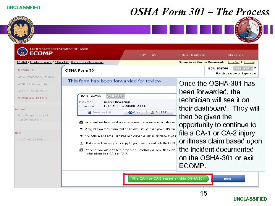This screenshot has width=275, height=206.
Task: Click File CA-1 or CA-2 green button
Action: pos(169,179)
